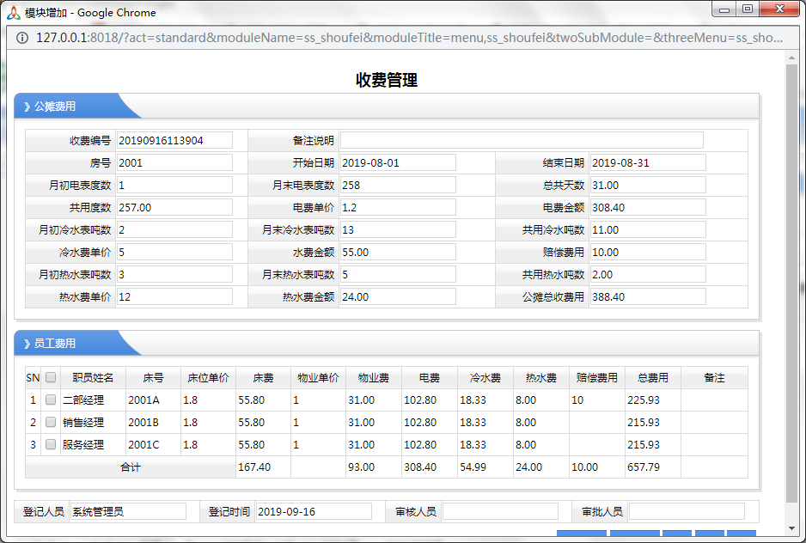Toggle the select-all checkbox in table header
The height and width of the screenshot is (543, 806).
point(51,377)
